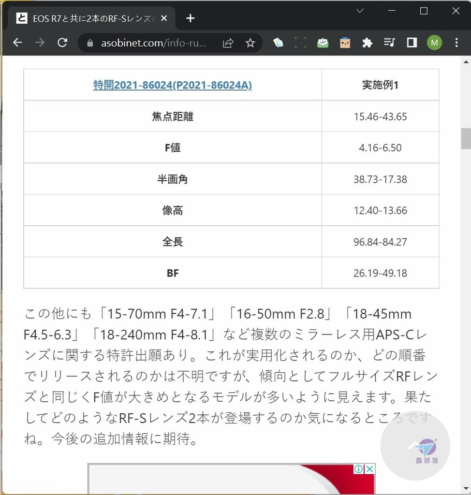Select the value 12.40-13.66
471x495 pixels.
point(381,211)
